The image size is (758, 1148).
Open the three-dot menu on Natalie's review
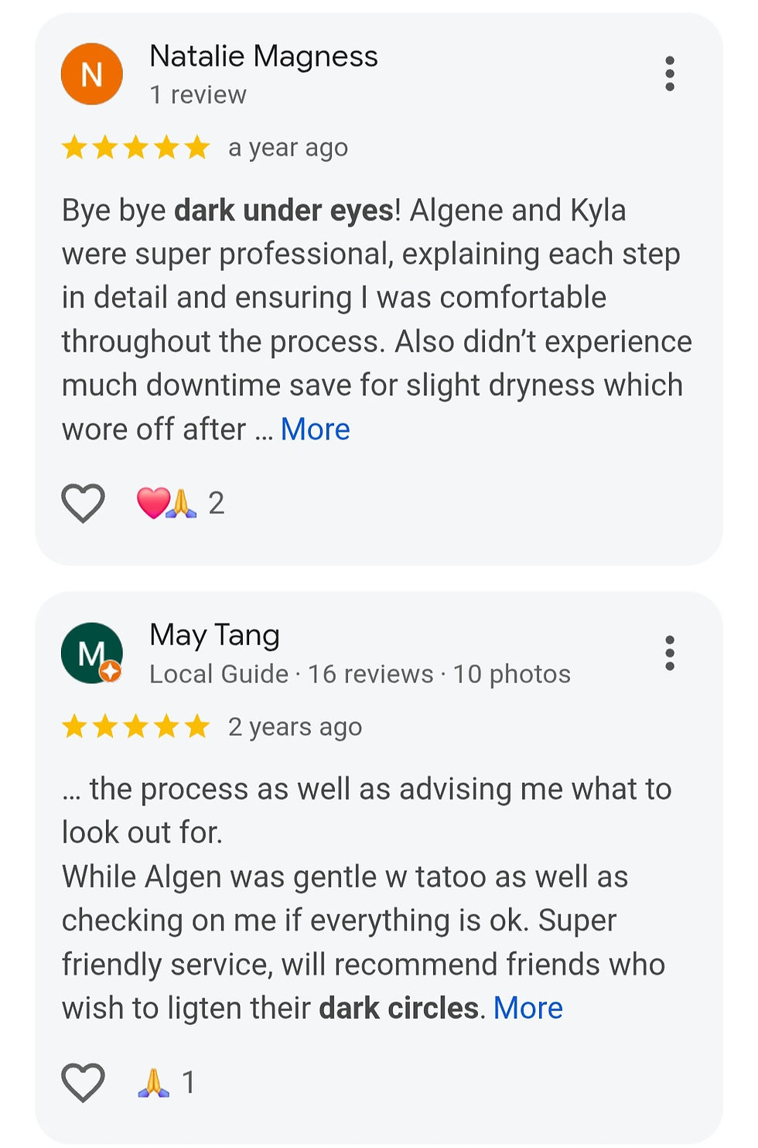(x=670, y=73)
